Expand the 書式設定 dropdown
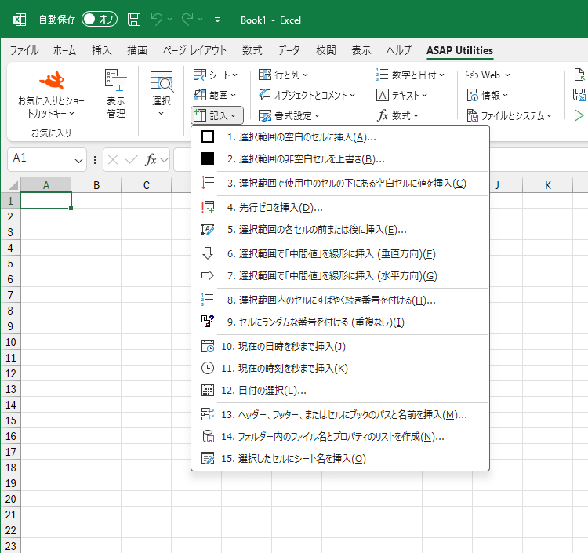 pos(289,115)
